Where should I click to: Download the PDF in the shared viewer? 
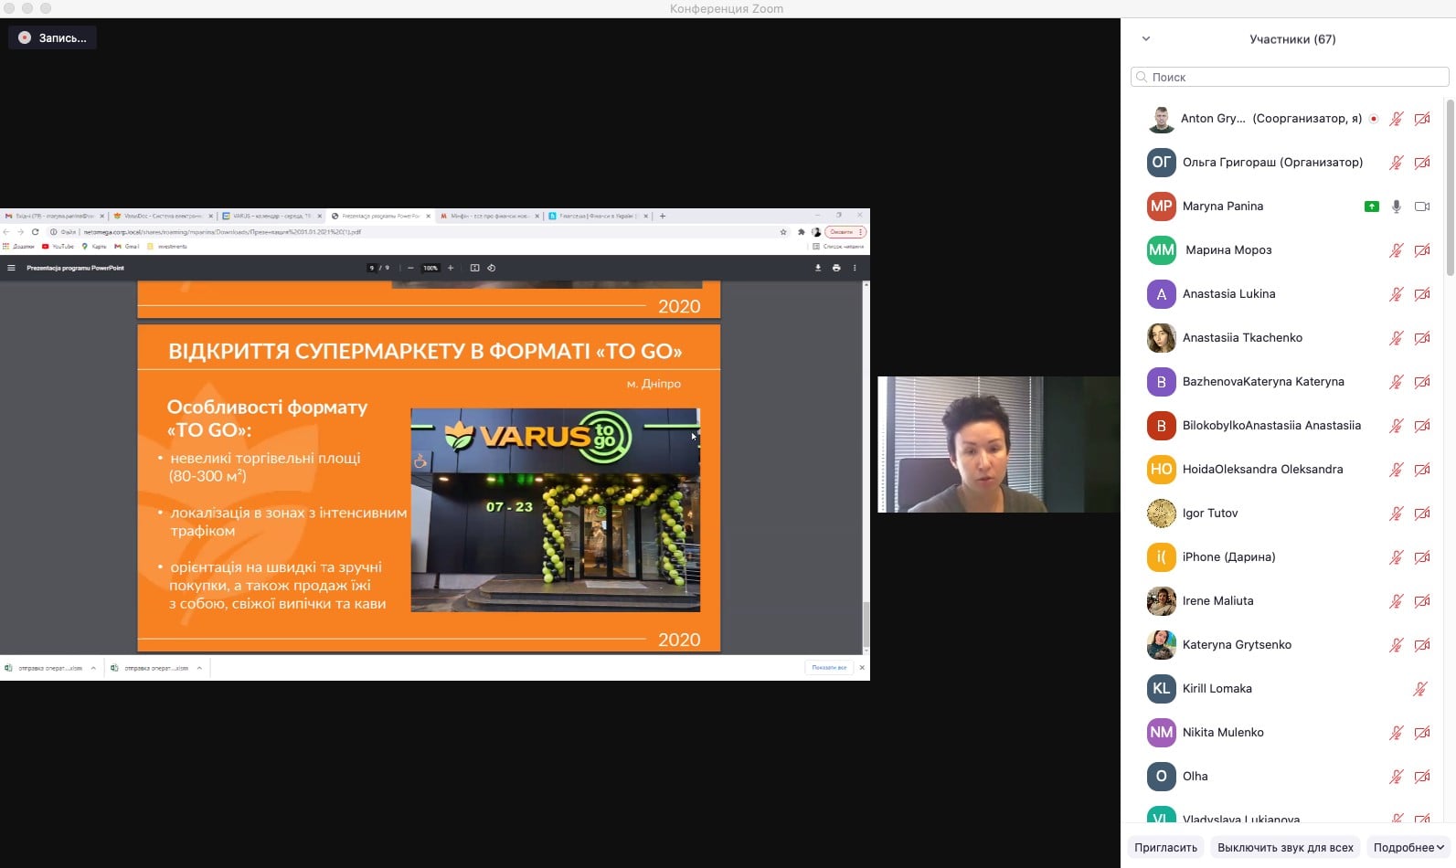click(x=818, y=268)
